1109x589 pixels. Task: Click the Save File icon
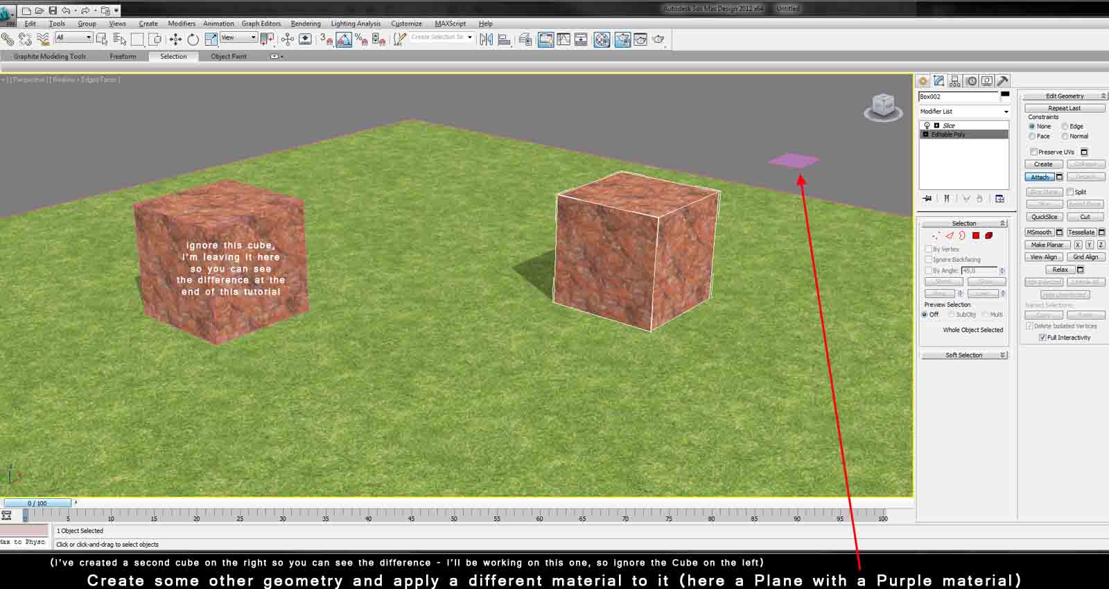tap(53, 10)
